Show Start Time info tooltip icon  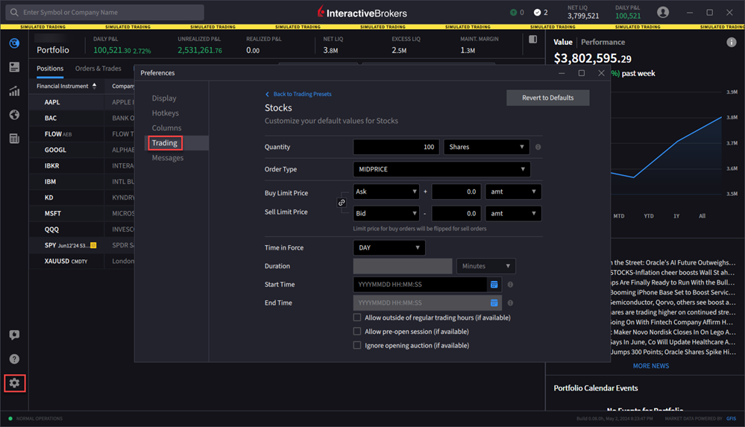click(x=510, y=285)
